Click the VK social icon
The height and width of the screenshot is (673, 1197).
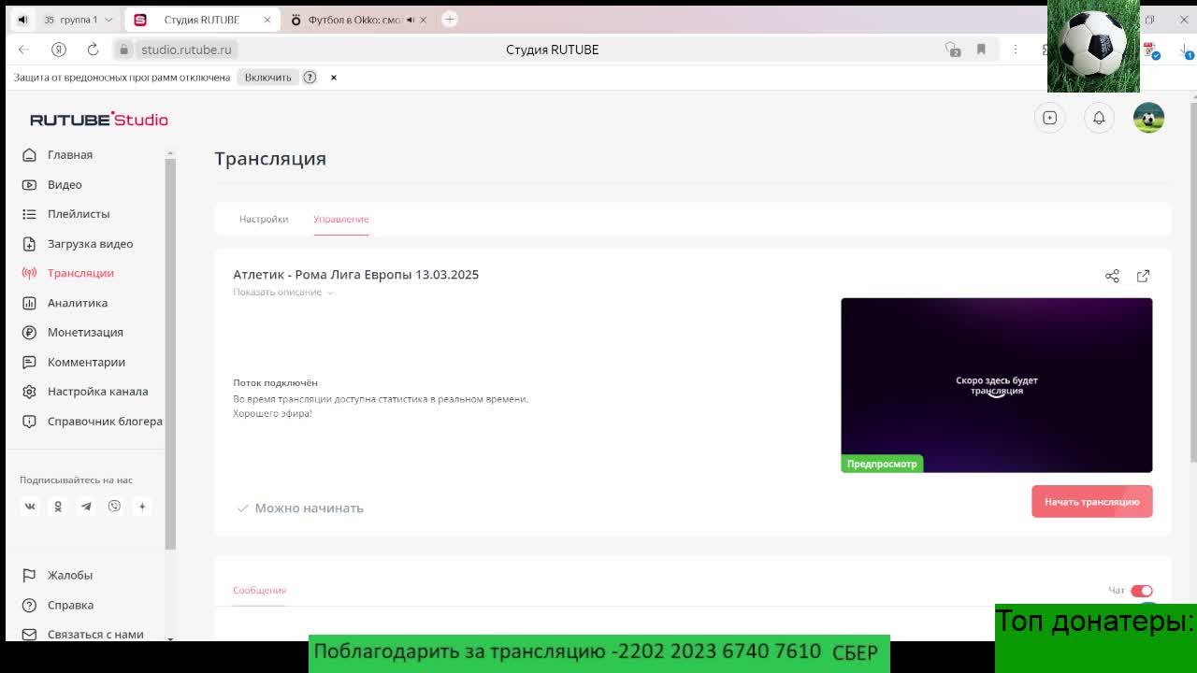tap(30, 506)
